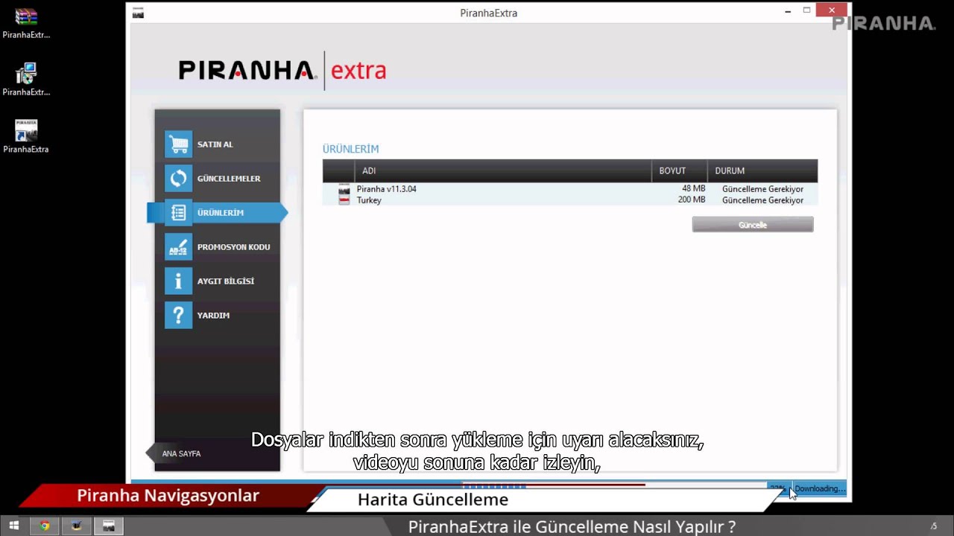Viewport: 954px width, 536px height.
Task: Click the DURUM column header
Action: (762, 170)
